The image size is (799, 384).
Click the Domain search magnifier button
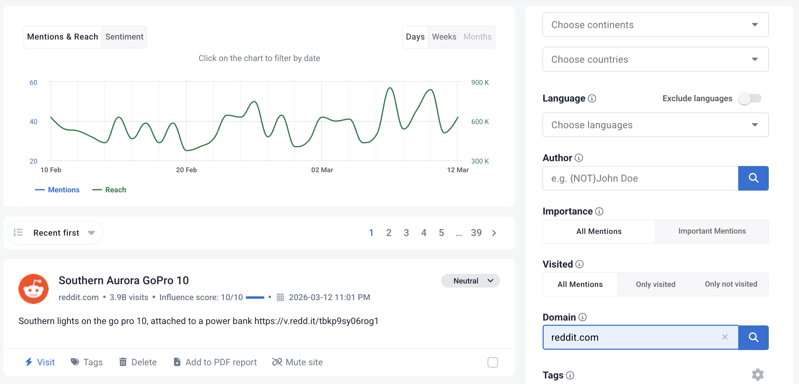tap(753, 337)
